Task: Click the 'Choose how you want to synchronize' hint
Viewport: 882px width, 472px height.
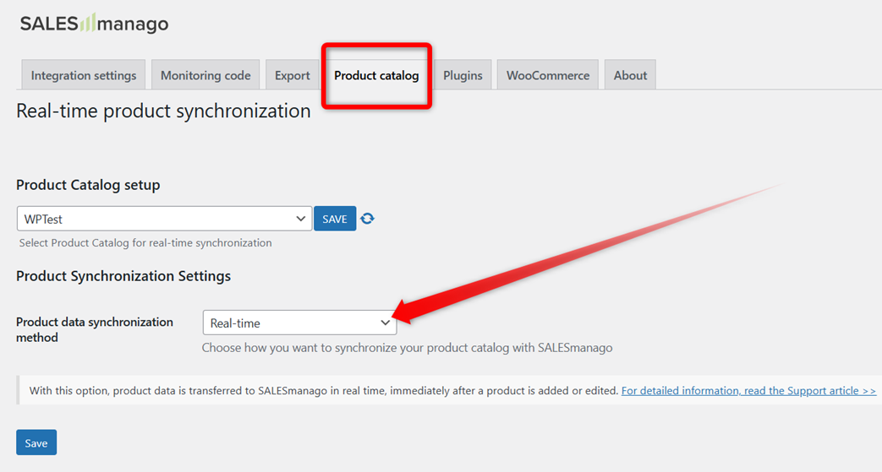Action: (x=408, y=348)
